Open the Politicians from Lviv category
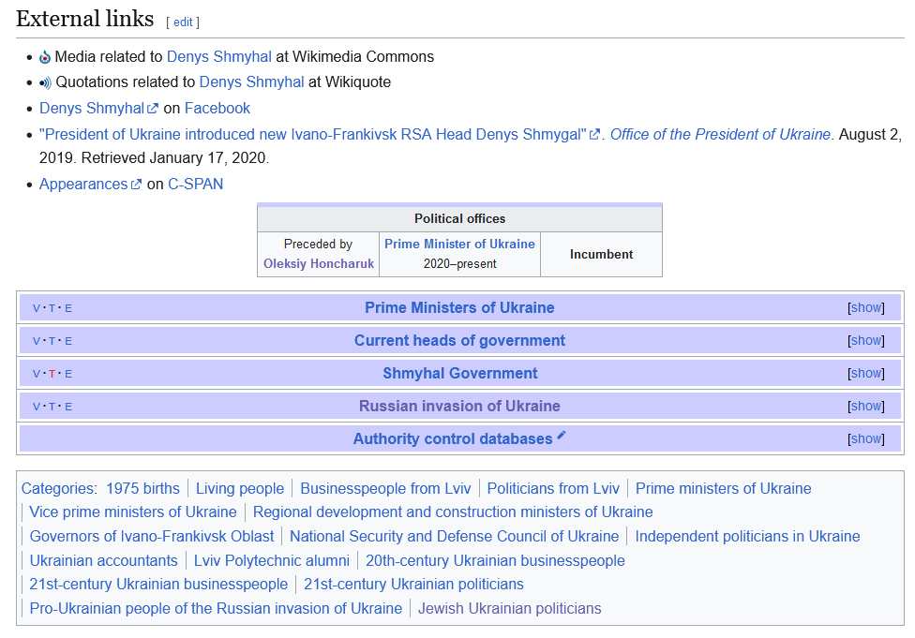This screenshot has height=638, width=915. (553, 488)
